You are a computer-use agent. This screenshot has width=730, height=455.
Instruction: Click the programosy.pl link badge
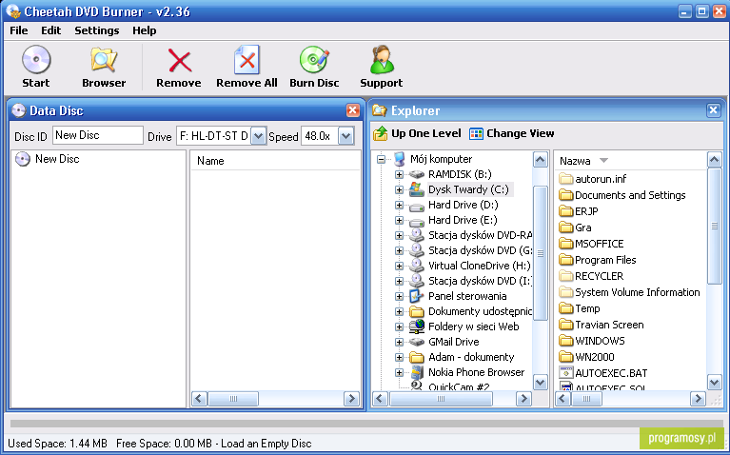(x=681, y=438)
